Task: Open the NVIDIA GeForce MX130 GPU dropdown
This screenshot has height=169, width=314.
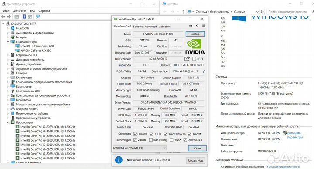Action: coord(140,148)
